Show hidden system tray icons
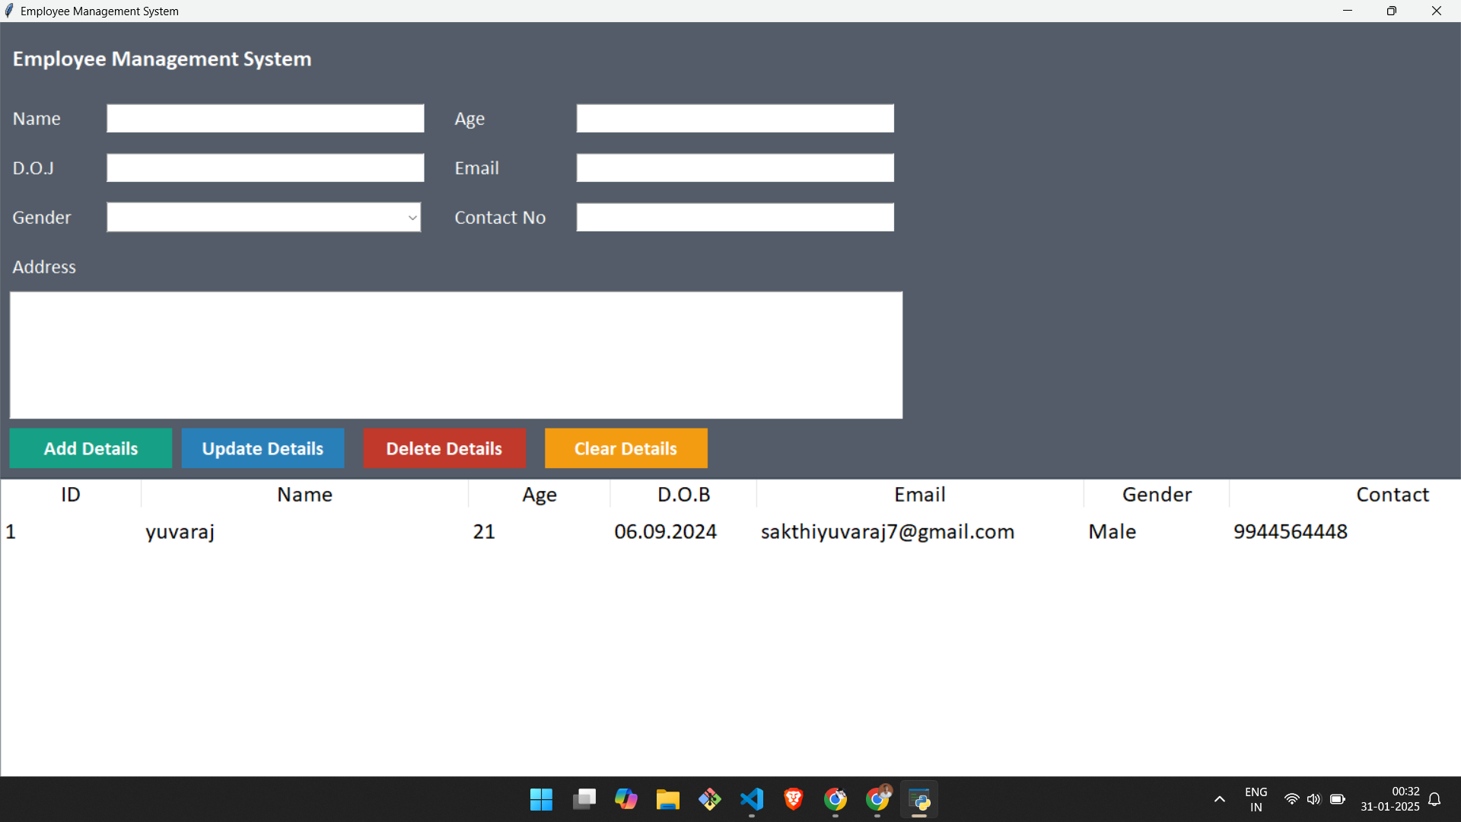Viewport: 1461px width, 822px height. point(1220,799)
